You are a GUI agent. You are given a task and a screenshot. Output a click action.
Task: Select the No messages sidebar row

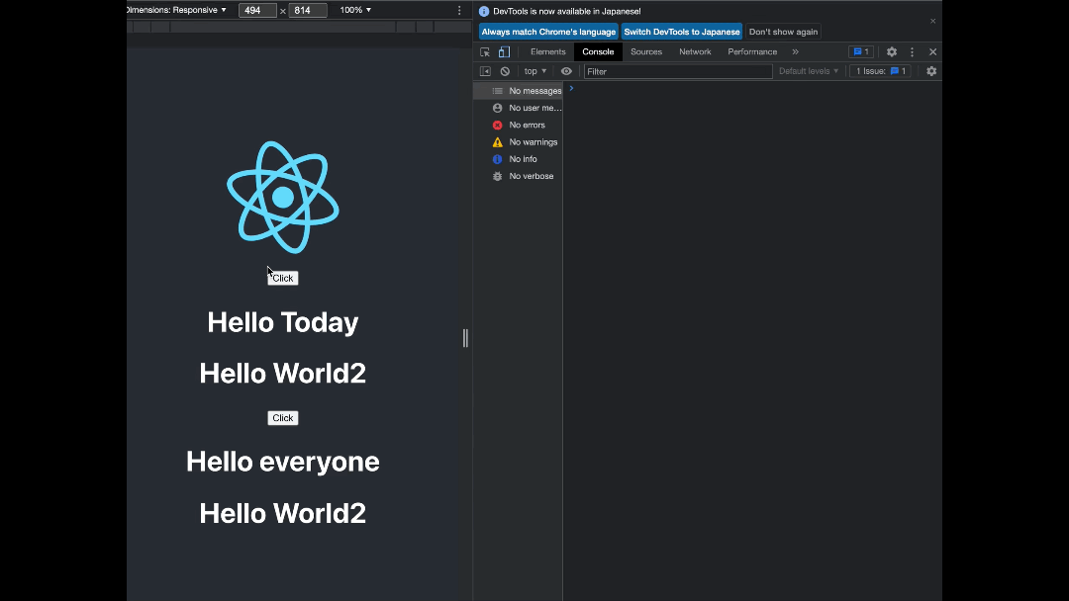coord(518,91)
